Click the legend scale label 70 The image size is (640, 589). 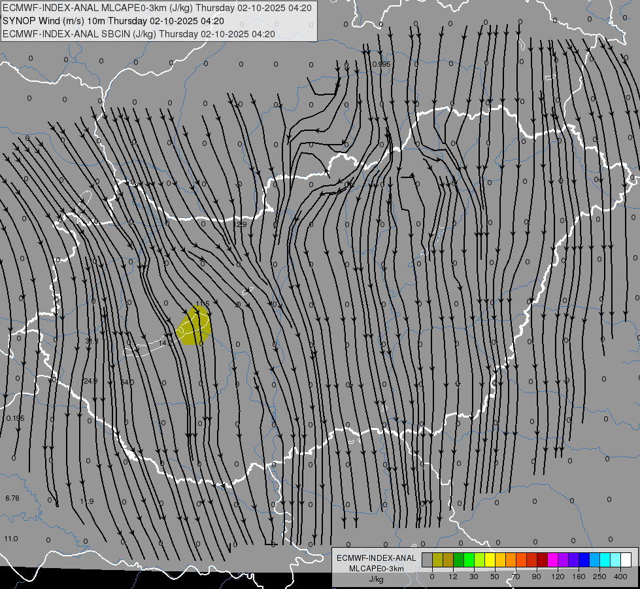tap(516, 577)
